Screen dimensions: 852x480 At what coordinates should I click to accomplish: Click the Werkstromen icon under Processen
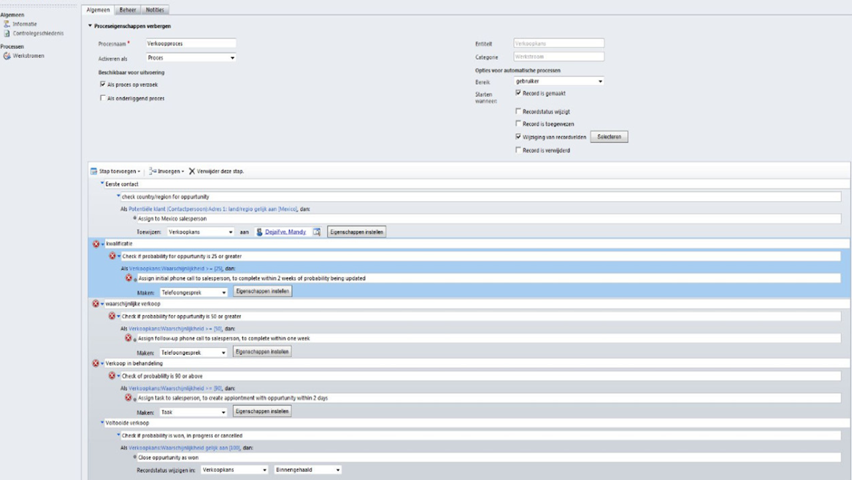(x=7, y=56)
